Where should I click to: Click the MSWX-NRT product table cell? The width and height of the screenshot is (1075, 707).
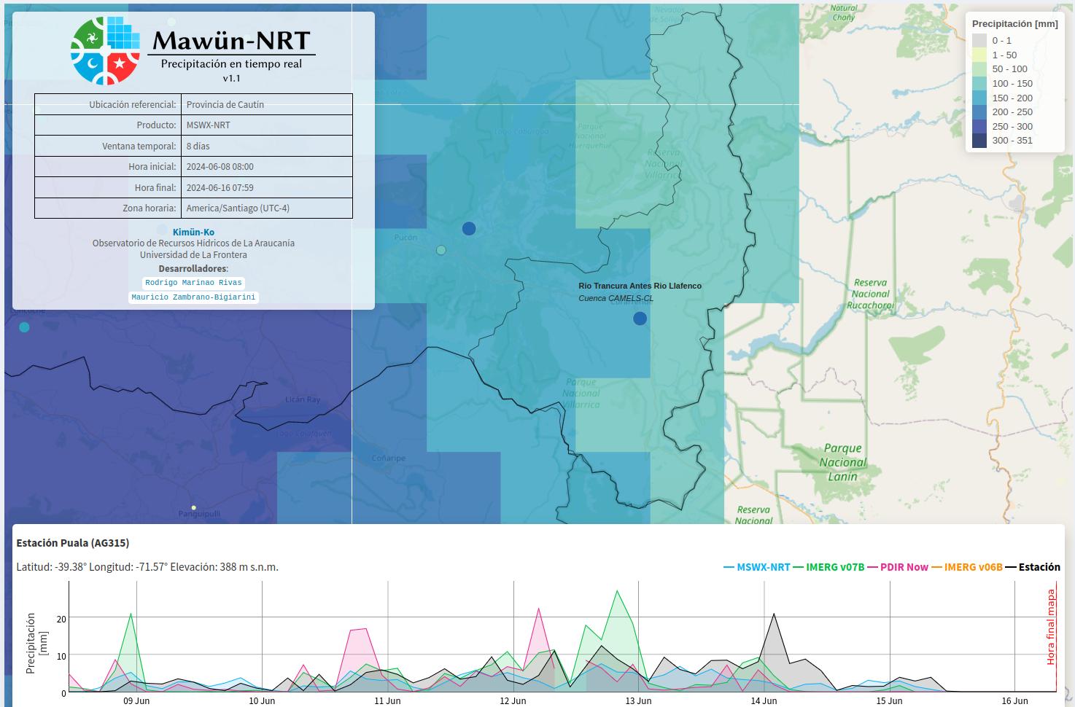[x=267, y=125]
